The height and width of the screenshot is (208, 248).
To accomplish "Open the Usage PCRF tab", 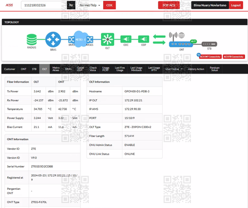I will click(x=106, y=69).
